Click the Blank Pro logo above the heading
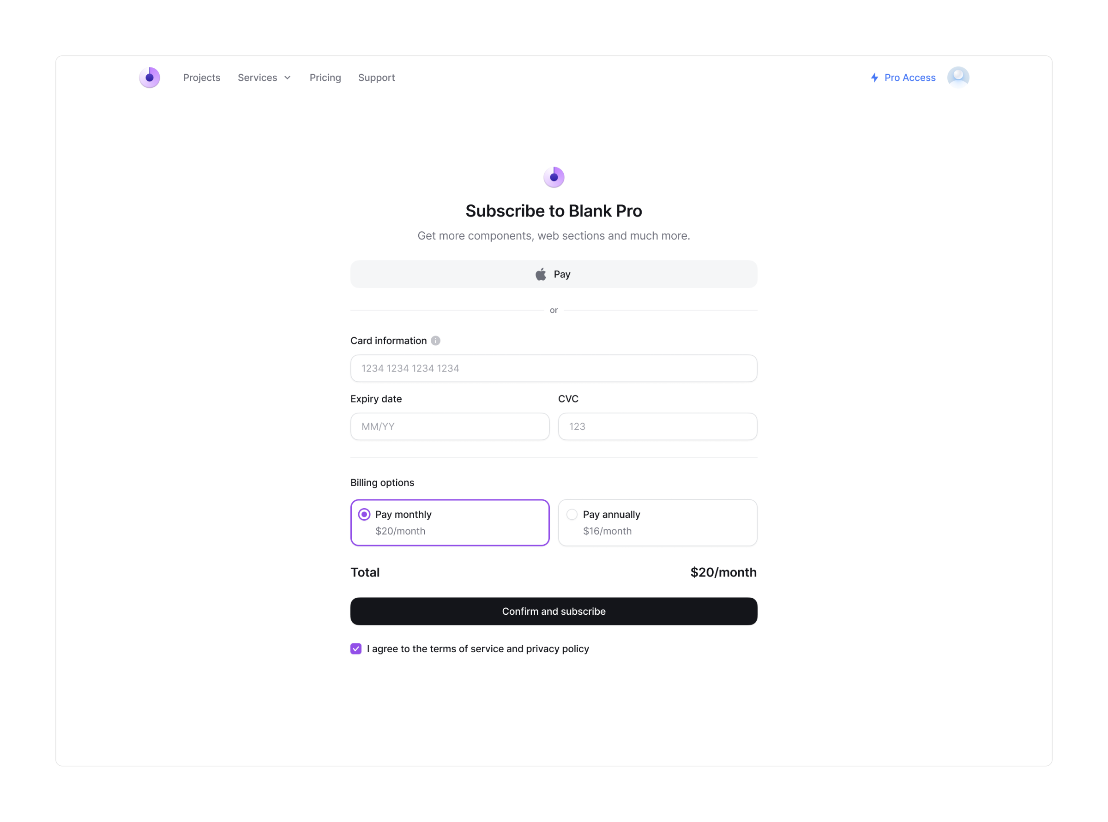Screen dimensions: 1108x822 pos(554,176)
